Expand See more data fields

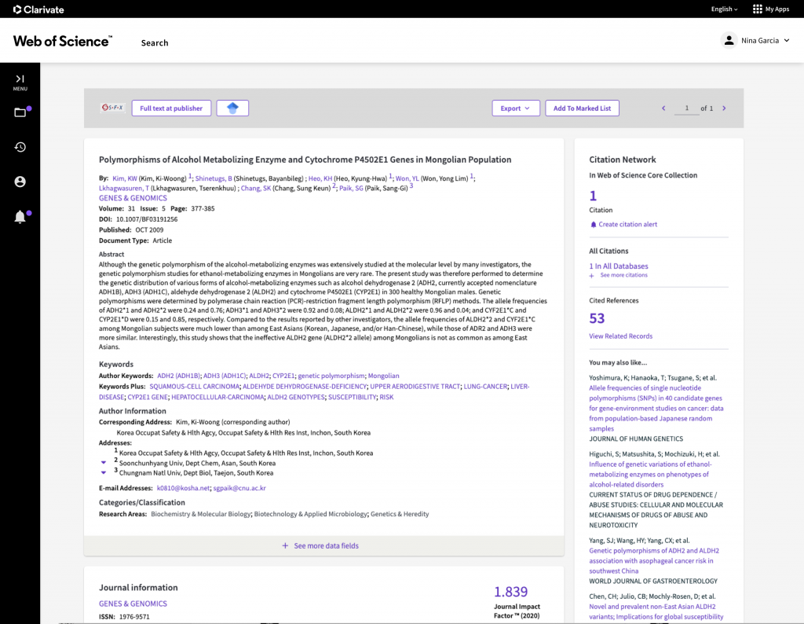[323, 545]
